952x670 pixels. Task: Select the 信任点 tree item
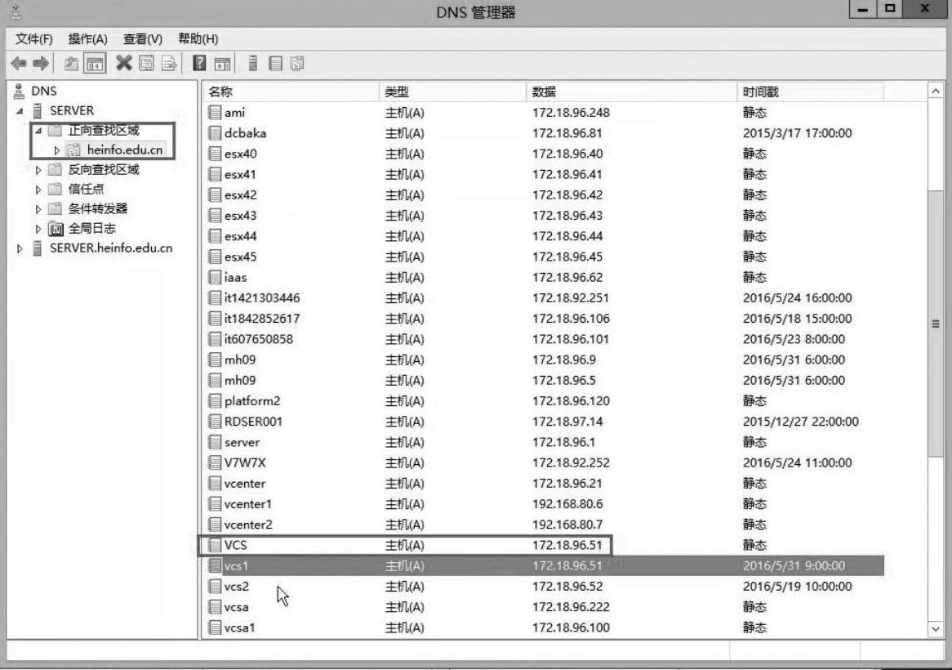[x=86, y=190]
